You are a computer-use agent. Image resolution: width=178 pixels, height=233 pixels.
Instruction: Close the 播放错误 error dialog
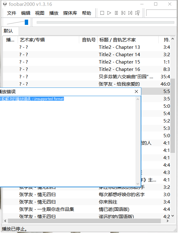[136, 91]
